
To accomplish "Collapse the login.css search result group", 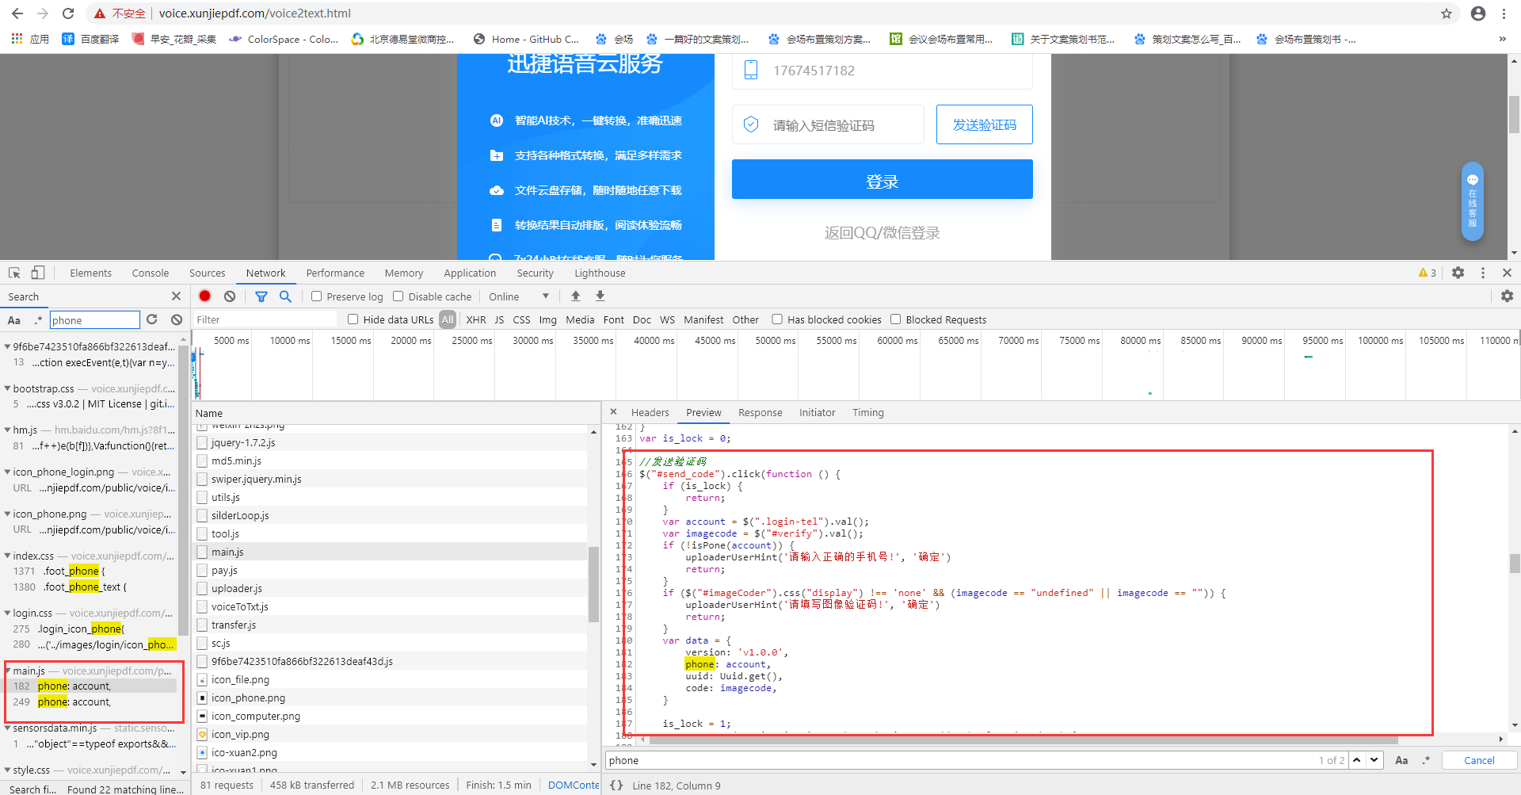I will [x=7, y=613].
